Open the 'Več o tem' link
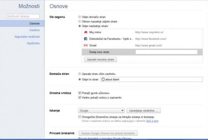Image resolution: width=208 pixels, height=140 pixels. point(152,121)
